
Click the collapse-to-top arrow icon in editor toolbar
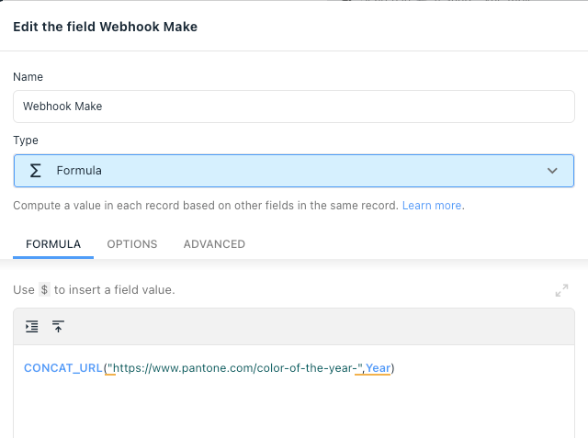(x=58, y=326)
